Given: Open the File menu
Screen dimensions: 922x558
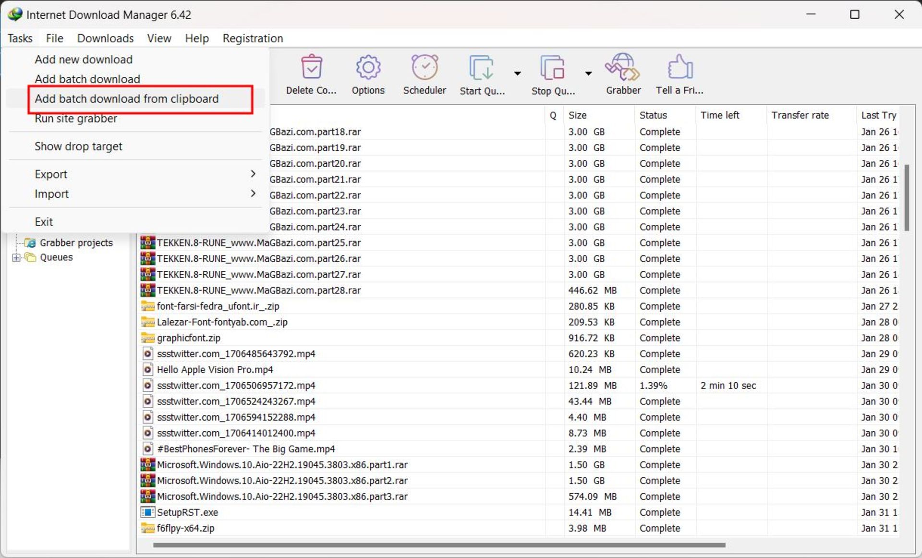Looking at the screenshot, I should (x=55, y=38).
